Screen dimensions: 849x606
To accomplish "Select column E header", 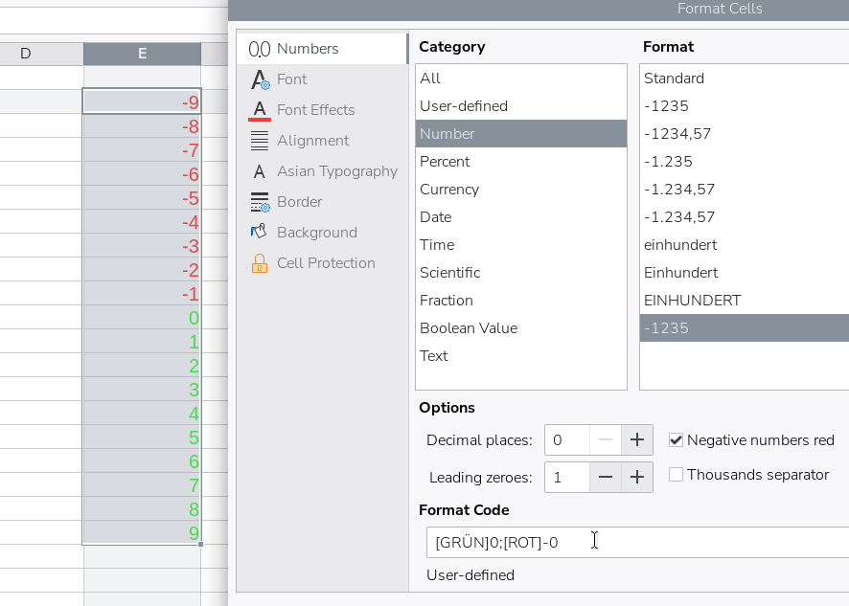I will pos(143,54).
